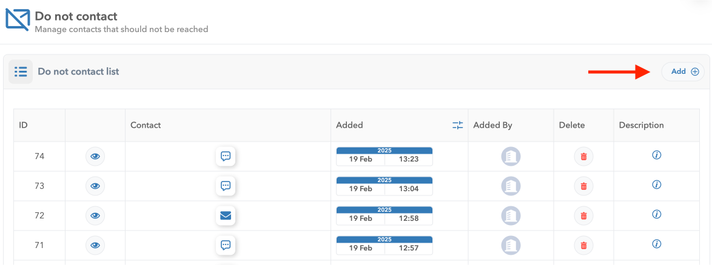Image resolution: width=712 pixels, height=265 pixels.
Task: Click the Add button
Action: (x=683, y=71)
